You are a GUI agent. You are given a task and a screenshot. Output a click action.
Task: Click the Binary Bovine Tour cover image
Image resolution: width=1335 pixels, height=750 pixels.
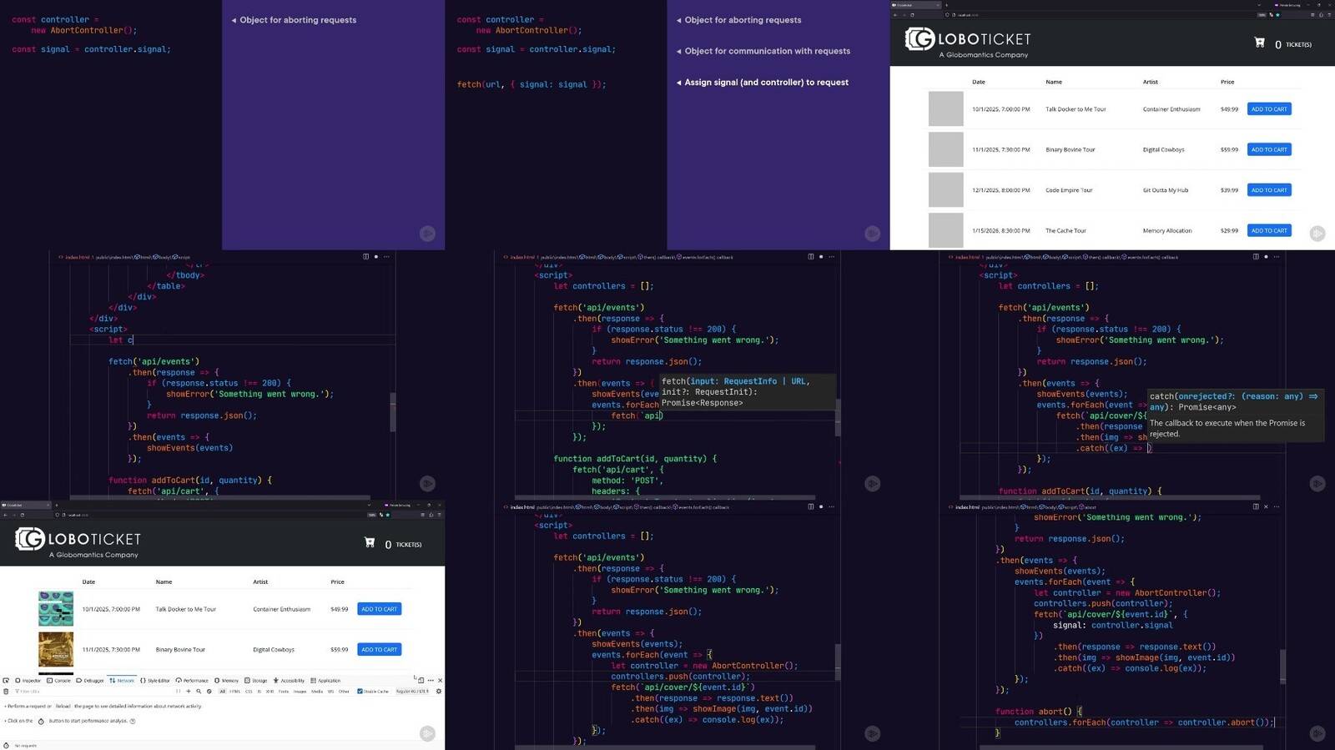(x=56, y=649)
